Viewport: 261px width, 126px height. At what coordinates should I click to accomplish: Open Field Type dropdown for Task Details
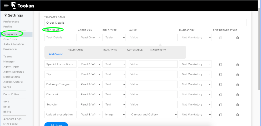click(x=114, y=38)
